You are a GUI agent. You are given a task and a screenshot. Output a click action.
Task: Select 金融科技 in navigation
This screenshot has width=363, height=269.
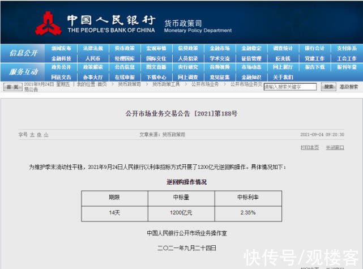[x=61, y=58]
